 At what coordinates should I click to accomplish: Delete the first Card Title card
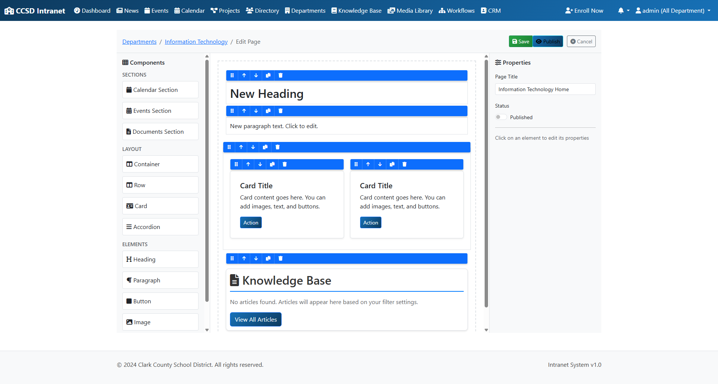[x=285, y=164]
